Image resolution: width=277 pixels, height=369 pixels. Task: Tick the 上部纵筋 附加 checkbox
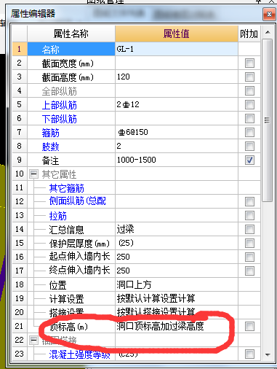249,105
